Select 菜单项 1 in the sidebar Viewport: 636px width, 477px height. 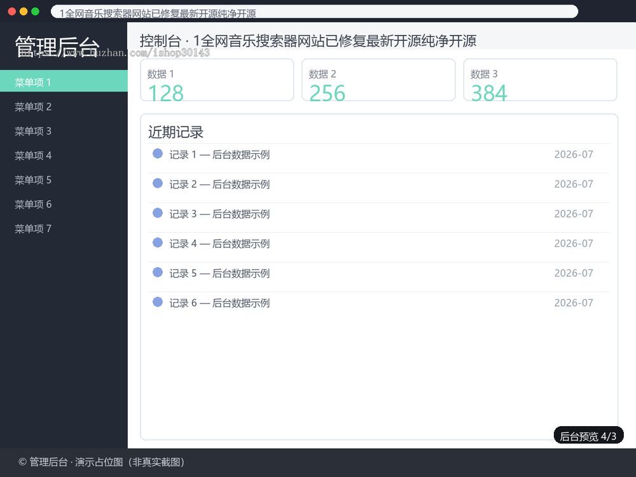pyautogui.click(x=64, y=82)
